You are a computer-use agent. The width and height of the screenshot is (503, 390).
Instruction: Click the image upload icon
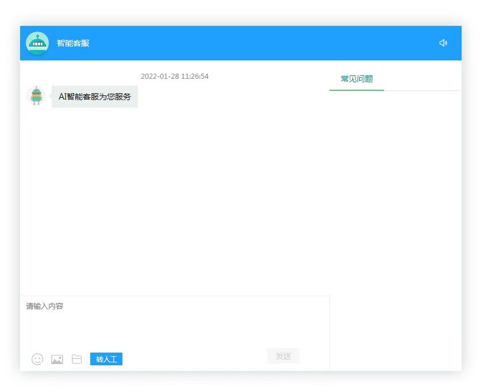pyautogui.click(x=57, y=359)
